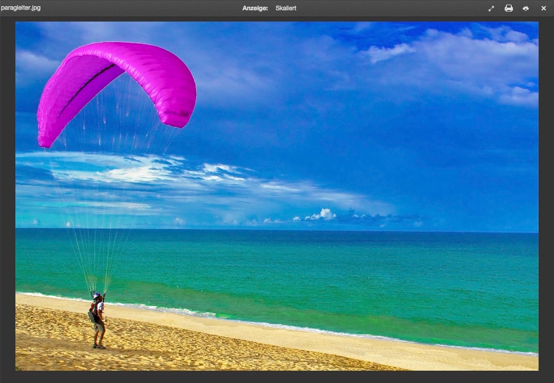This screenshot has width=554, height=383.
Task: Click the pilot's white helmet
Action: point(96,296)
